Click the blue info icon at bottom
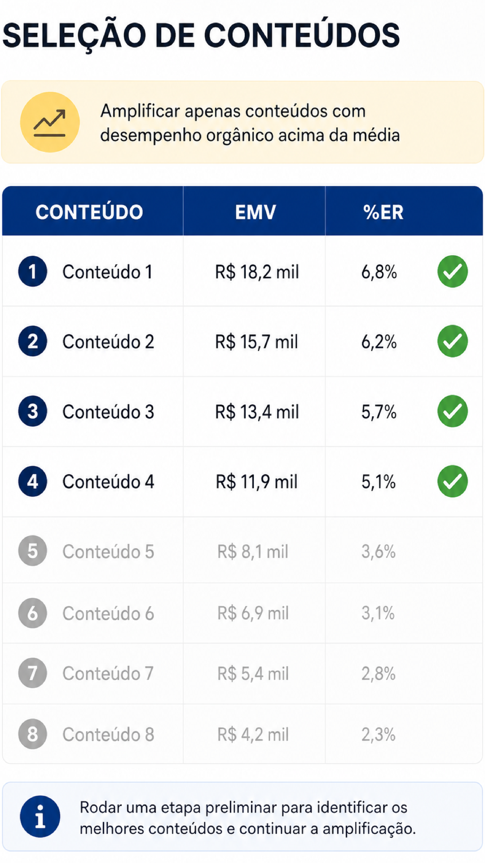This screenshot has height=863, width=485. click(x=40, y=816)
